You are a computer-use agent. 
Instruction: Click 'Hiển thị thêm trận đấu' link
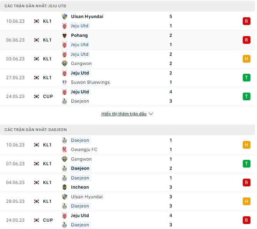tap(124, 114)
